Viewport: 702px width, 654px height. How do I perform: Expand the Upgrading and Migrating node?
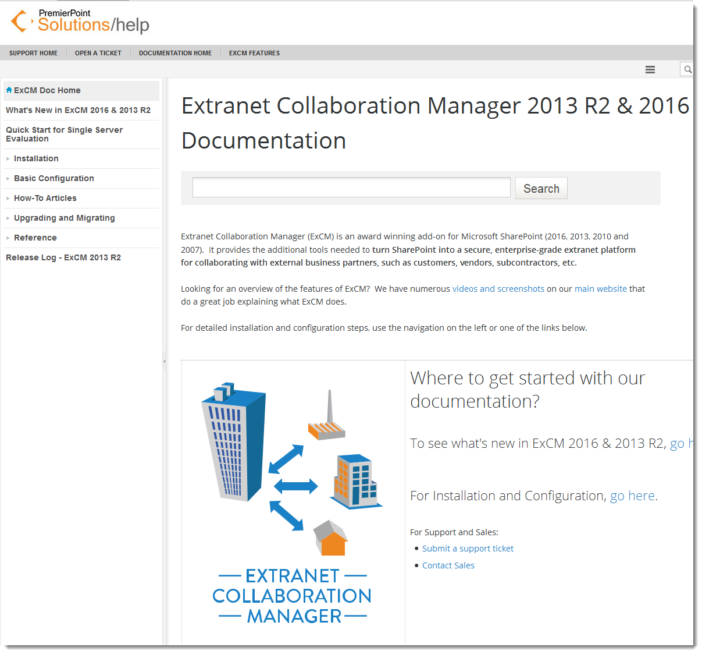(8, 218)
